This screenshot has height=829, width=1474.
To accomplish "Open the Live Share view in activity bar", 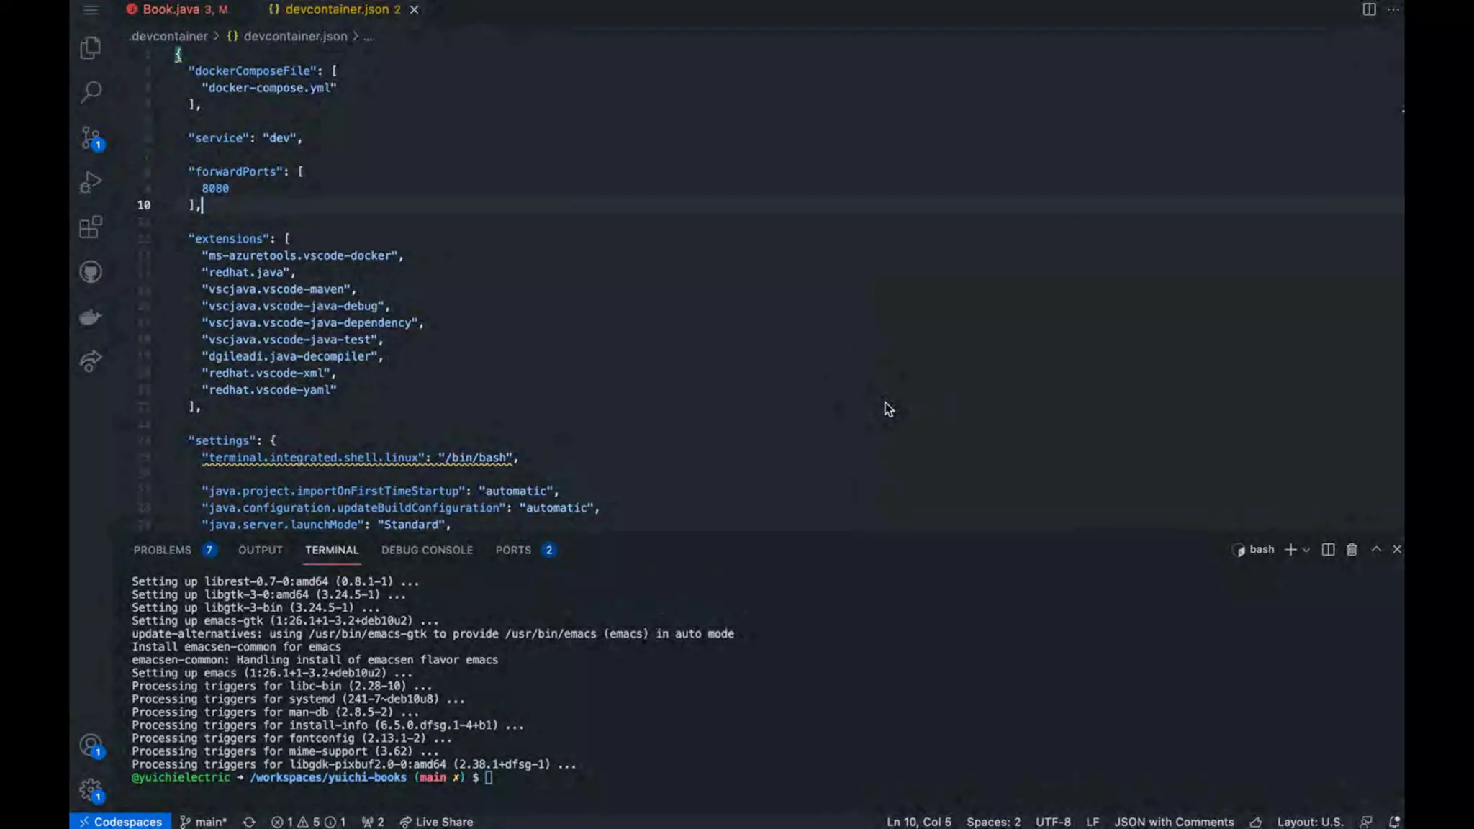I will [x=91, y=361].
